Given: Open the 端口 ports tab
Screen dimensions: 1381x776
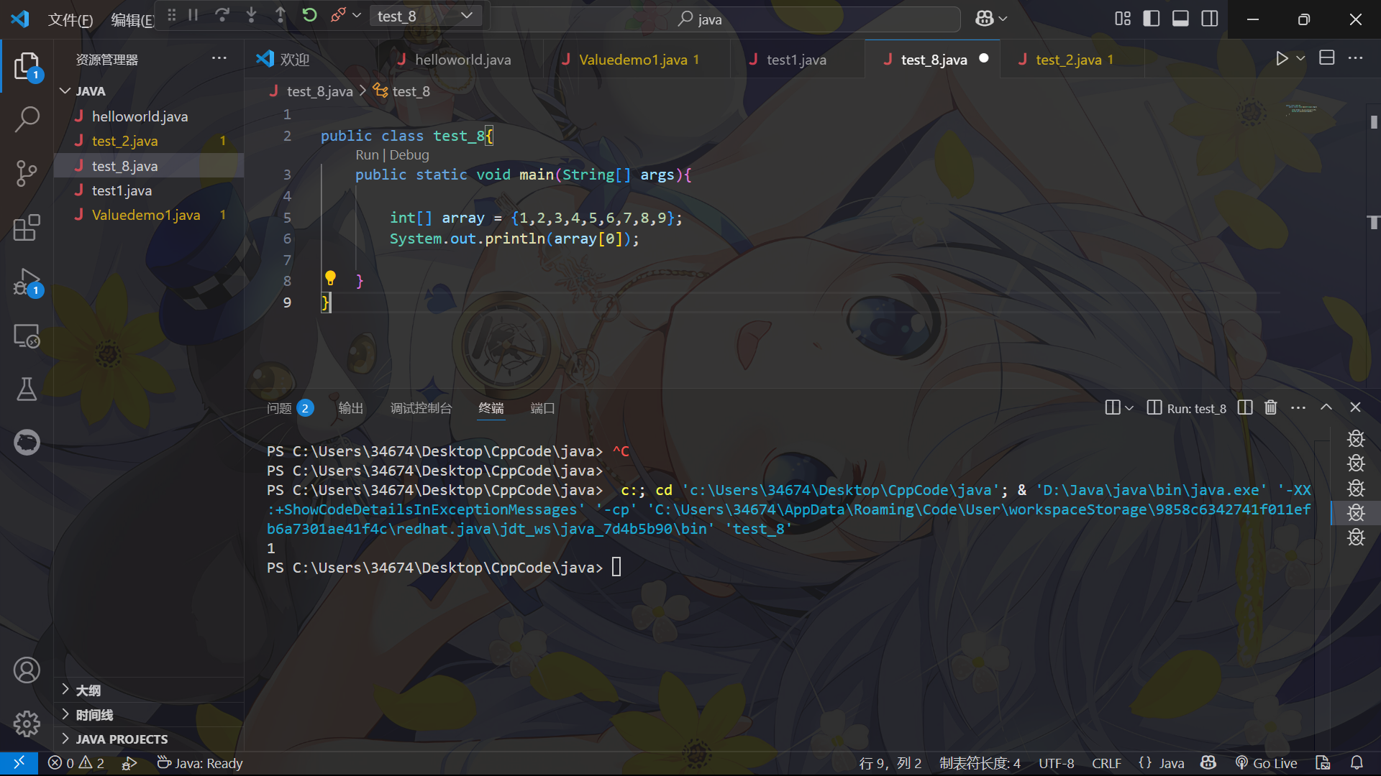Looking at the screenshot, I should [x=542, y=408].
